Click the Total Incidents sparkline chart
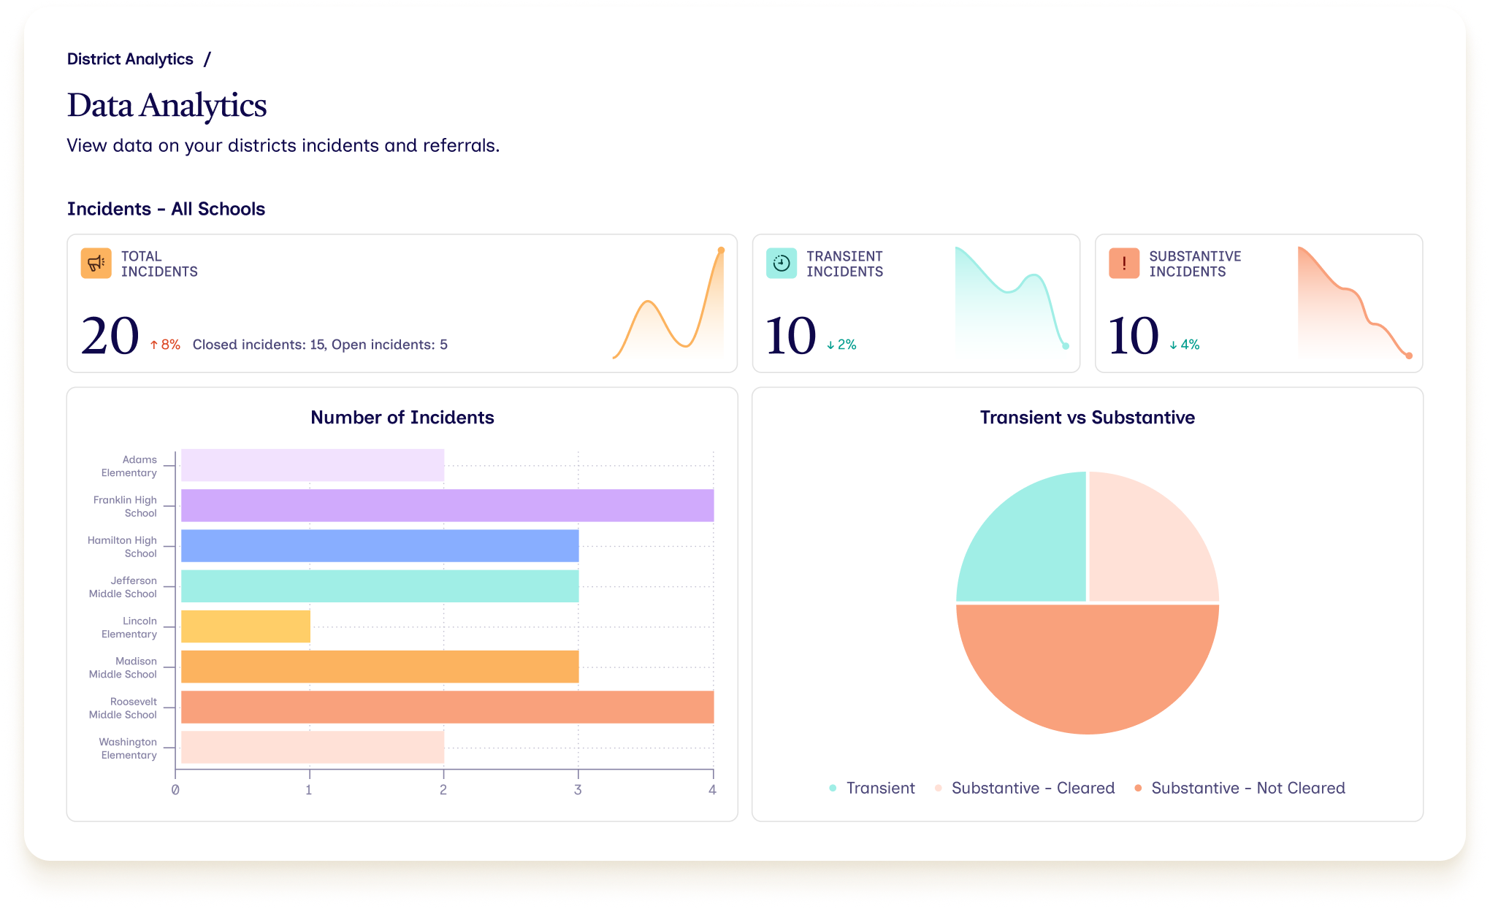Screen dimensions: 1490x909 click(x=668, y=304)
